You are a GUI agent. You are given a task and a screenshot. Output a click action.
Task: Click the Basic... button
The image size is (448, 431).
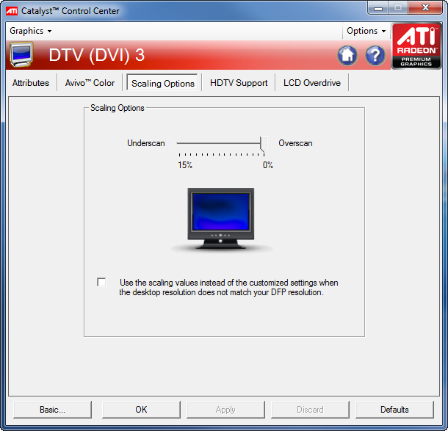[53, 409]
